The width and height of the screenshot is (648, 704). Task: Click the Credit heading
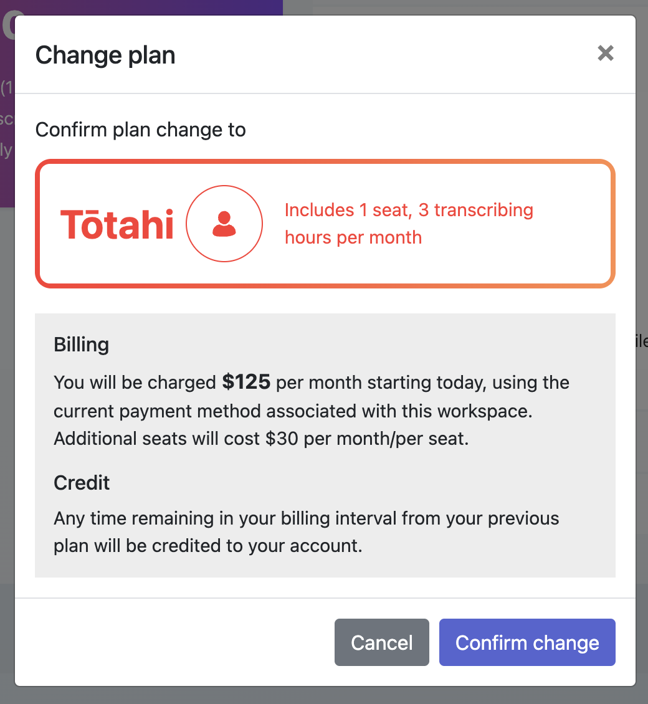pyautogui.click(x=82, y=483)
